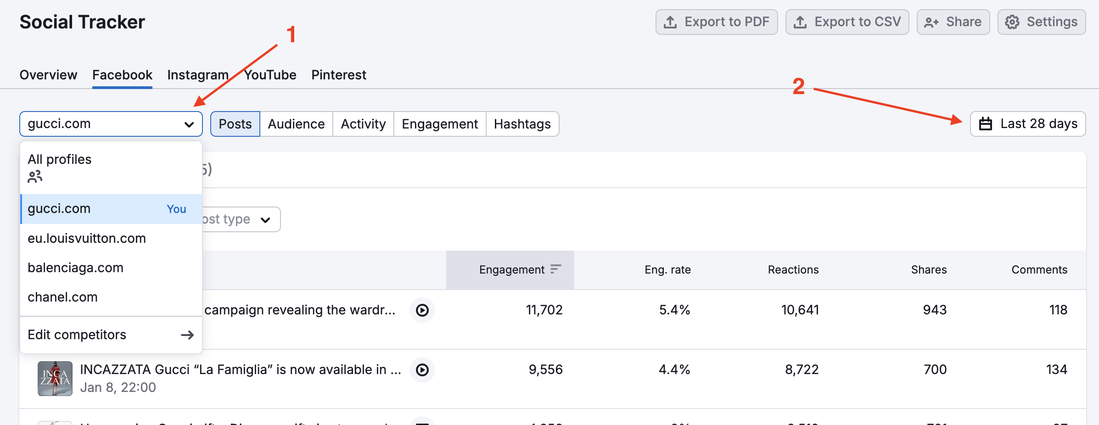Open the Overview tab
This screenshot has height=425, width=1099.
click(48, 74)
